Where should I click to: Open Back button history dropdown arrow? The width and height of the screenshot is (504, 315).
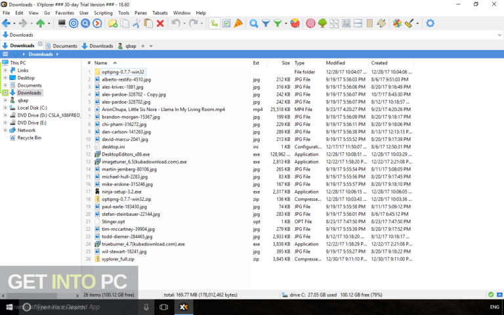(14, 24)
